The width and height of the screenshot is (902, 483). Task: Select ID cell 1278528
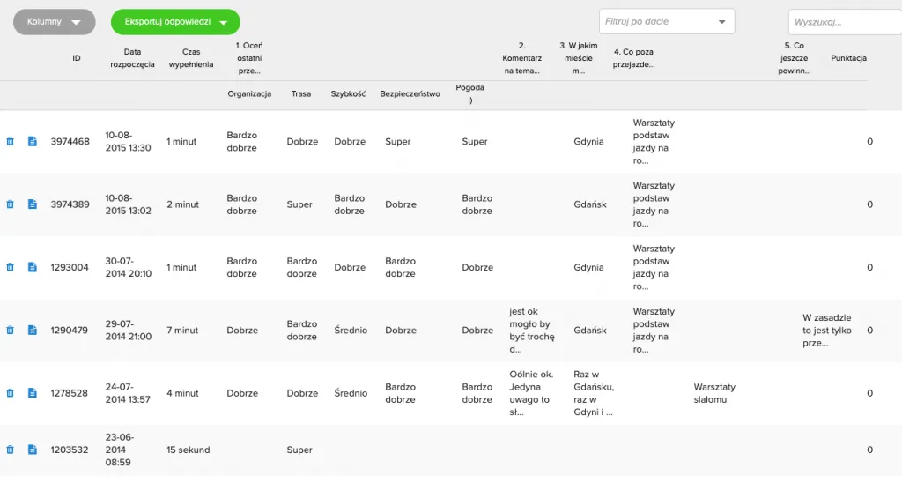(x=69, y=393)
